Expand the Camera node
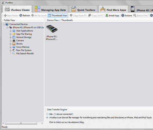This screenshot has height=130, width=153. pyautogui.click(x=10, y=41)
